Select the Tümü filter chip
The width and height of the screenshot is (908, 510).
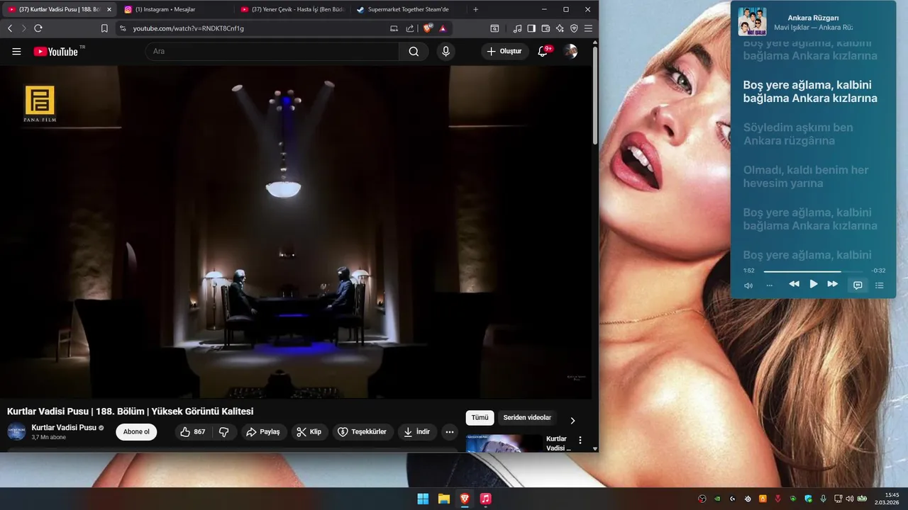(x=480, y=418)
